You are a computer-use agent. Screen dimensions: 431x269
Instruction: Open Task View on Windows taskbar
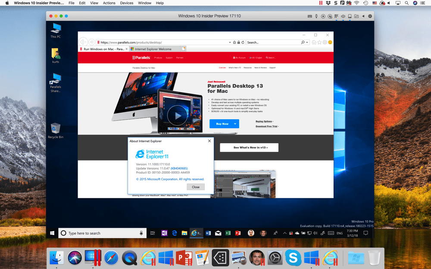[x=153, y=233]
